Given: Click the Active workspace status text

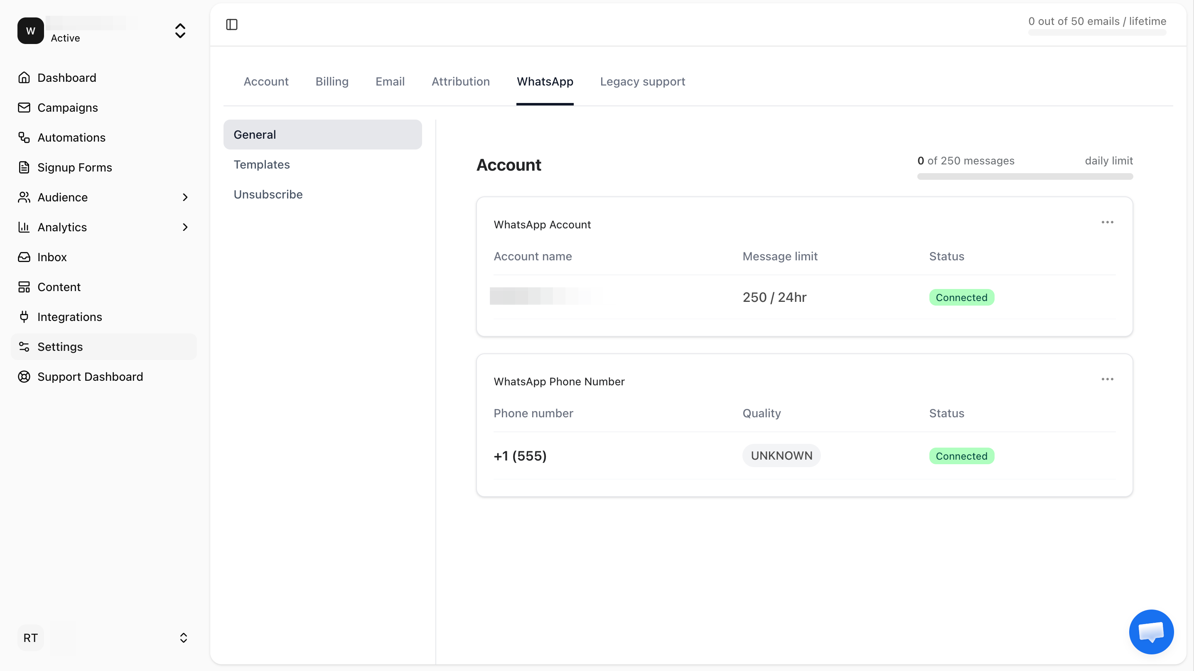Looking at the screenshot, I should 65,38.
